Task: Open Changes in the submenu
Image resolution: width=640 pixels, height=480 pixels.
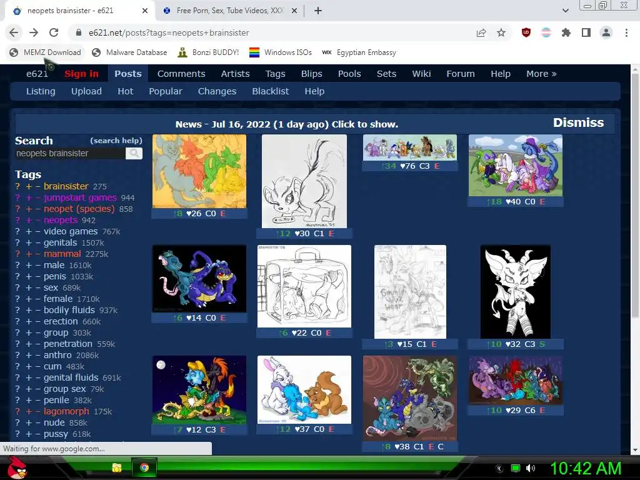Action: click(x=217, y=91)
